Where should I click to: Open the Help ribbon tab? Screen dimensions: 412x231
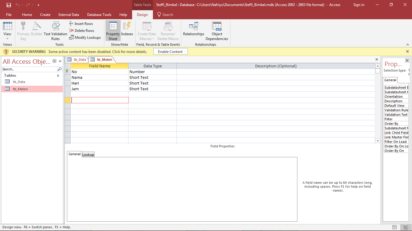[x=123, y=14]
